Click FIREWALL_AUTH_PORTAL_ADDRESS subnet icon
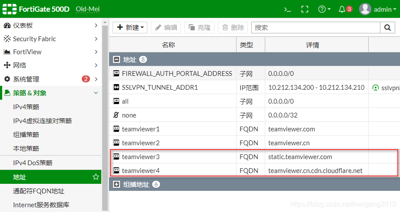 click(x=116, y=74)
